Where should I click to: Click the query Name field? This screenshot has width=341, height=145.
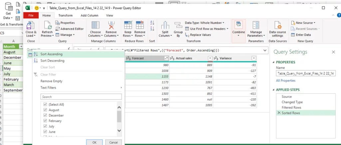tap(306, 74)
